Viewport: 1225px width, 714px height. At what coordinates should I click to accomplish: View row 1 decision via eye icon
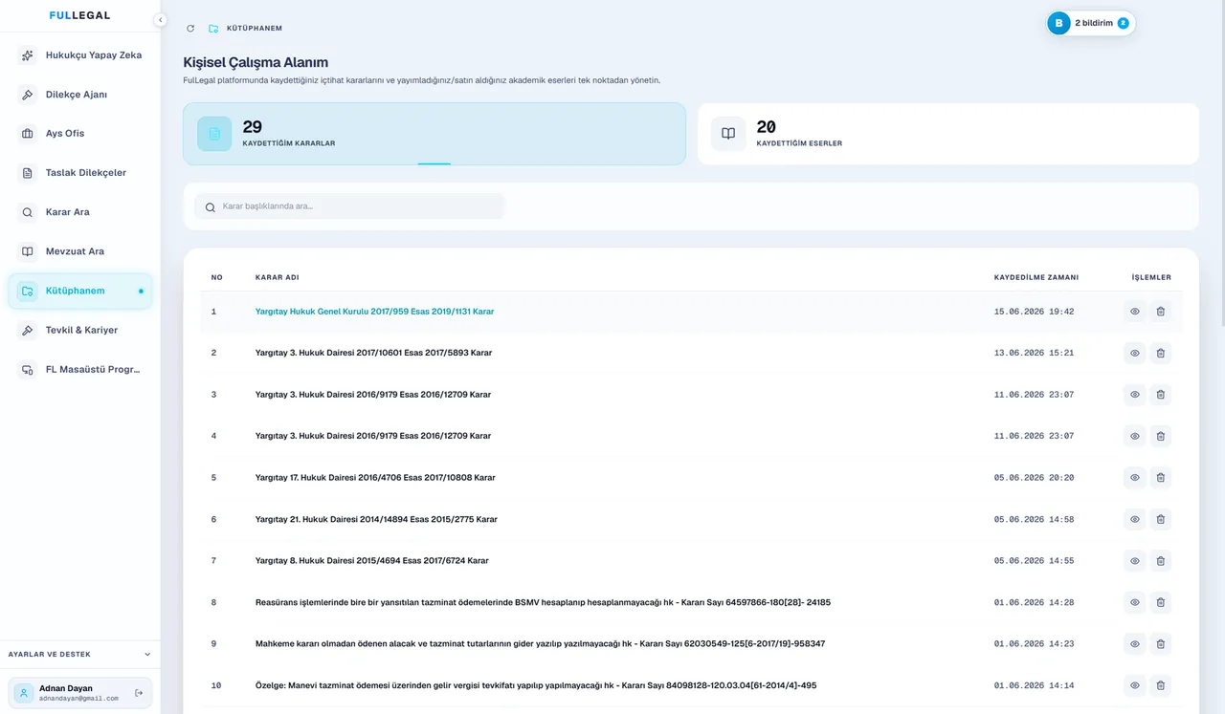(1135, 312)
